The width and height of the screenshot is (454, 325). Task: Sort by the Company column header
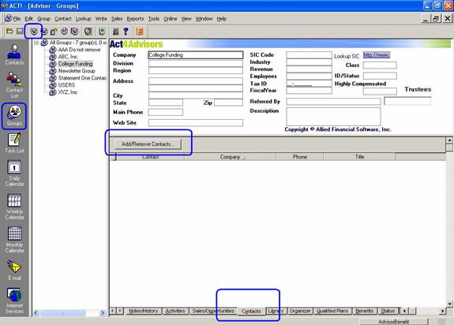[x=231, y=157]
